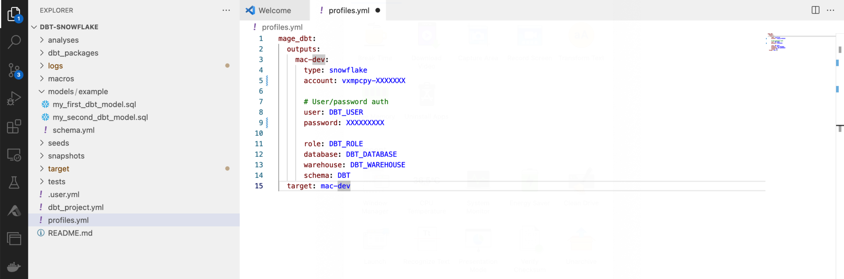This screenshot has height=279, width=844.
Task: Open the Source Control view
Action: (x=14, y=70)
